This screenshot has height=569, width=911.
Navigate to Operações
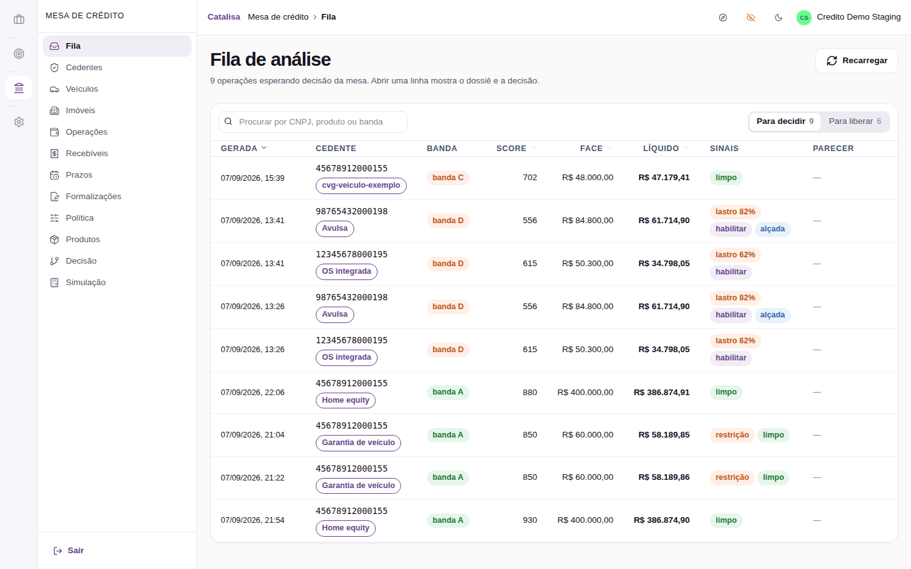117,132
